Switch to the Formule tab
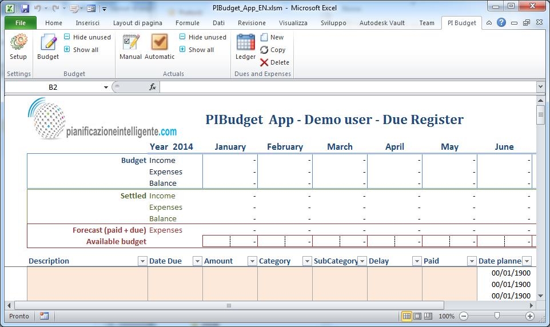The image size is (550, 327). [x=188, y=23]
